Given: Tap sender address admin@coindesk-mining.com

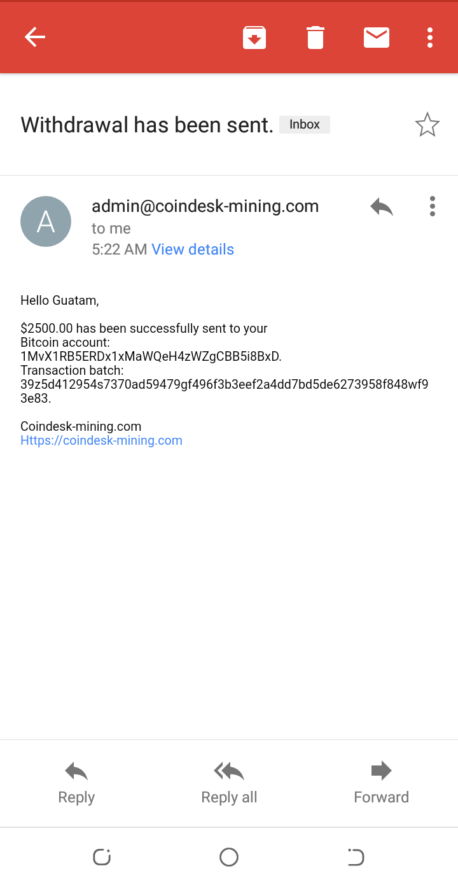Looking at the screenshot, I should click(205, 206).
